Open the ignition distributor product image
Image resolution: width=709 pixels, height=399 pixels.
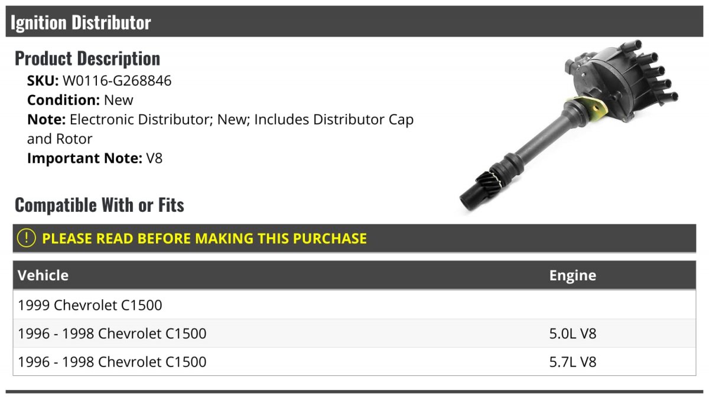point(568,126)
